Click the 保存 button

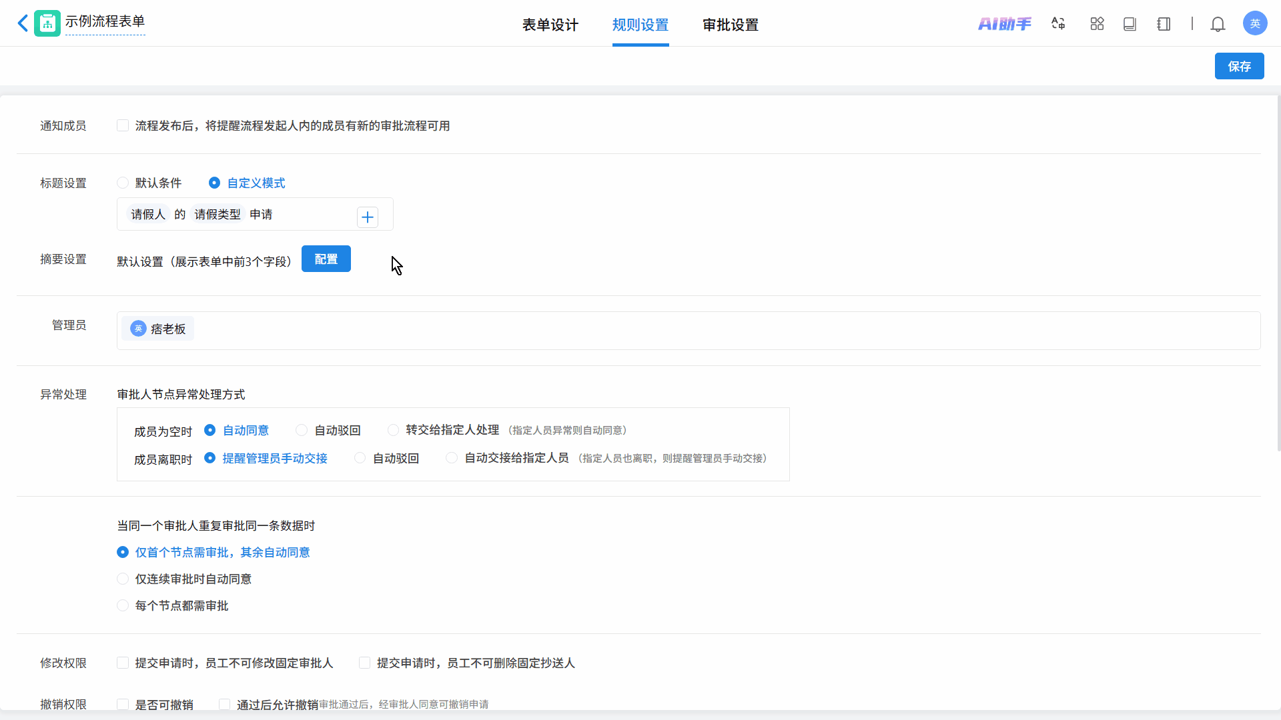tap(1239, 66)
